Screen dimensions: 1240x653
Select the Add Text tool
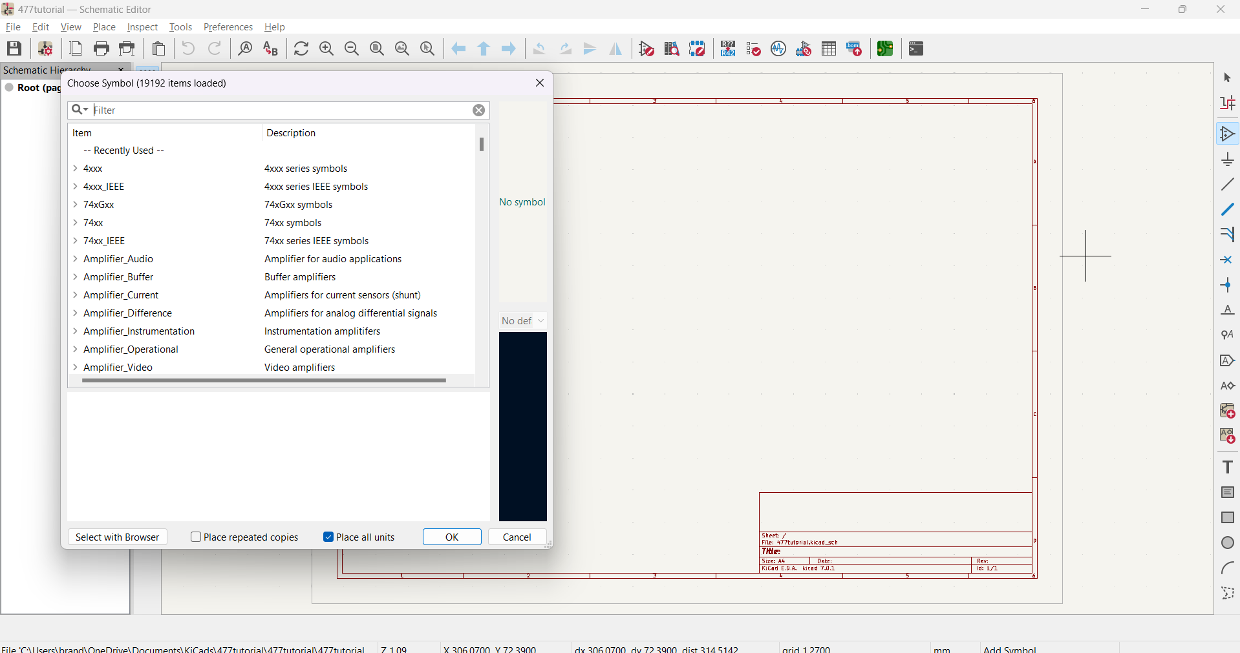pyautogui.click(x=1227, y=467)
